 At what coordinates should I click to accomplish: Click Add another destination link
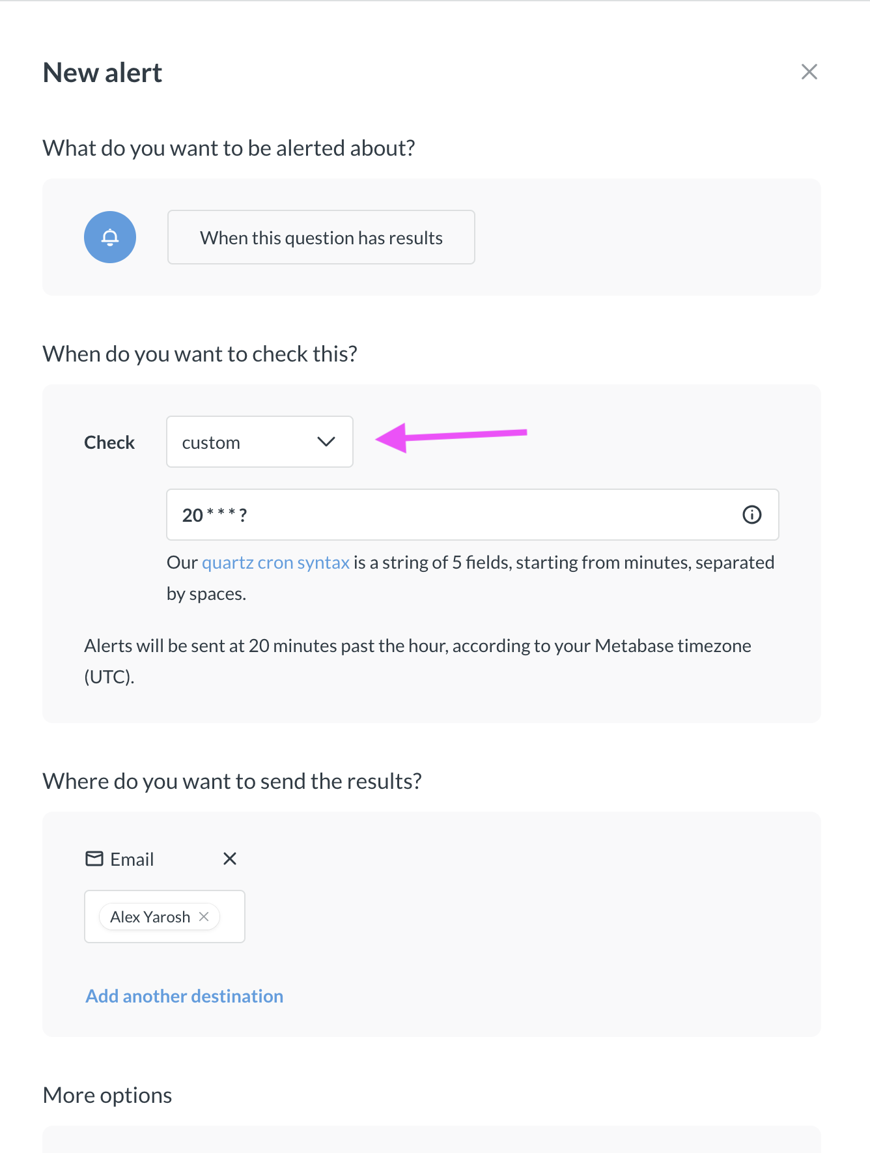(184, 996)
